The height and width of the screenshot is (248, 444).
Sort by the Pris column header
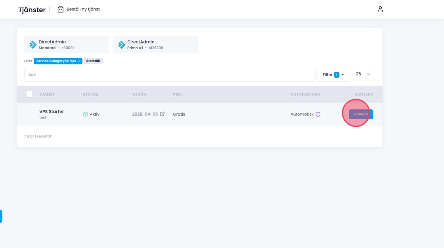pyautogui.click(x=177, y=95)
